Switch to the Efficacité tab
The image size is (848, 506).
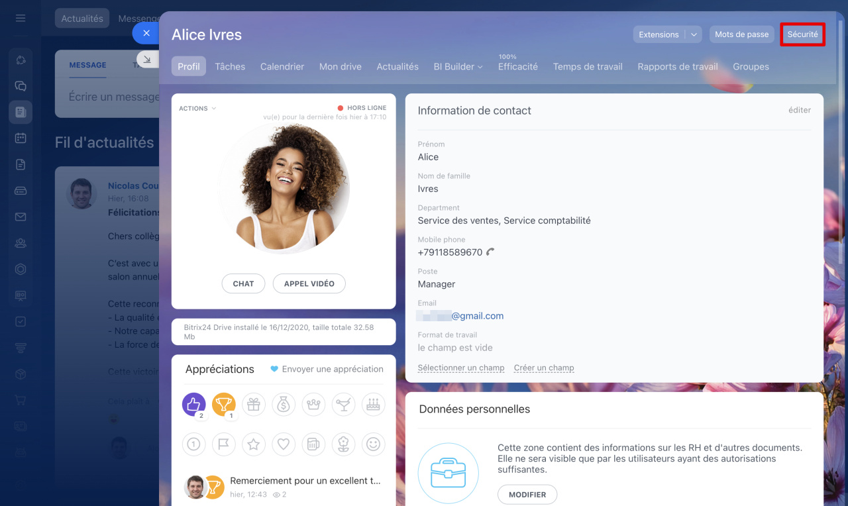pos(518,66)
